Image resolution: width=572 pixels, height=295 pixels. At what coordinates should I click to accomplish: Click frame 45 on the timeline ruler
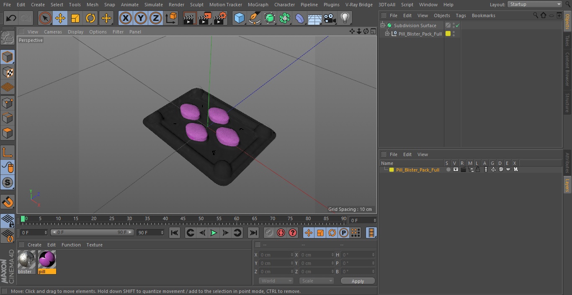tap(183, 218)
